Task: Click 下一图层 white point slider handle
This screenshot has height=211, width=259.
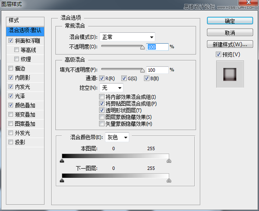Action: [x=169, y=180]
